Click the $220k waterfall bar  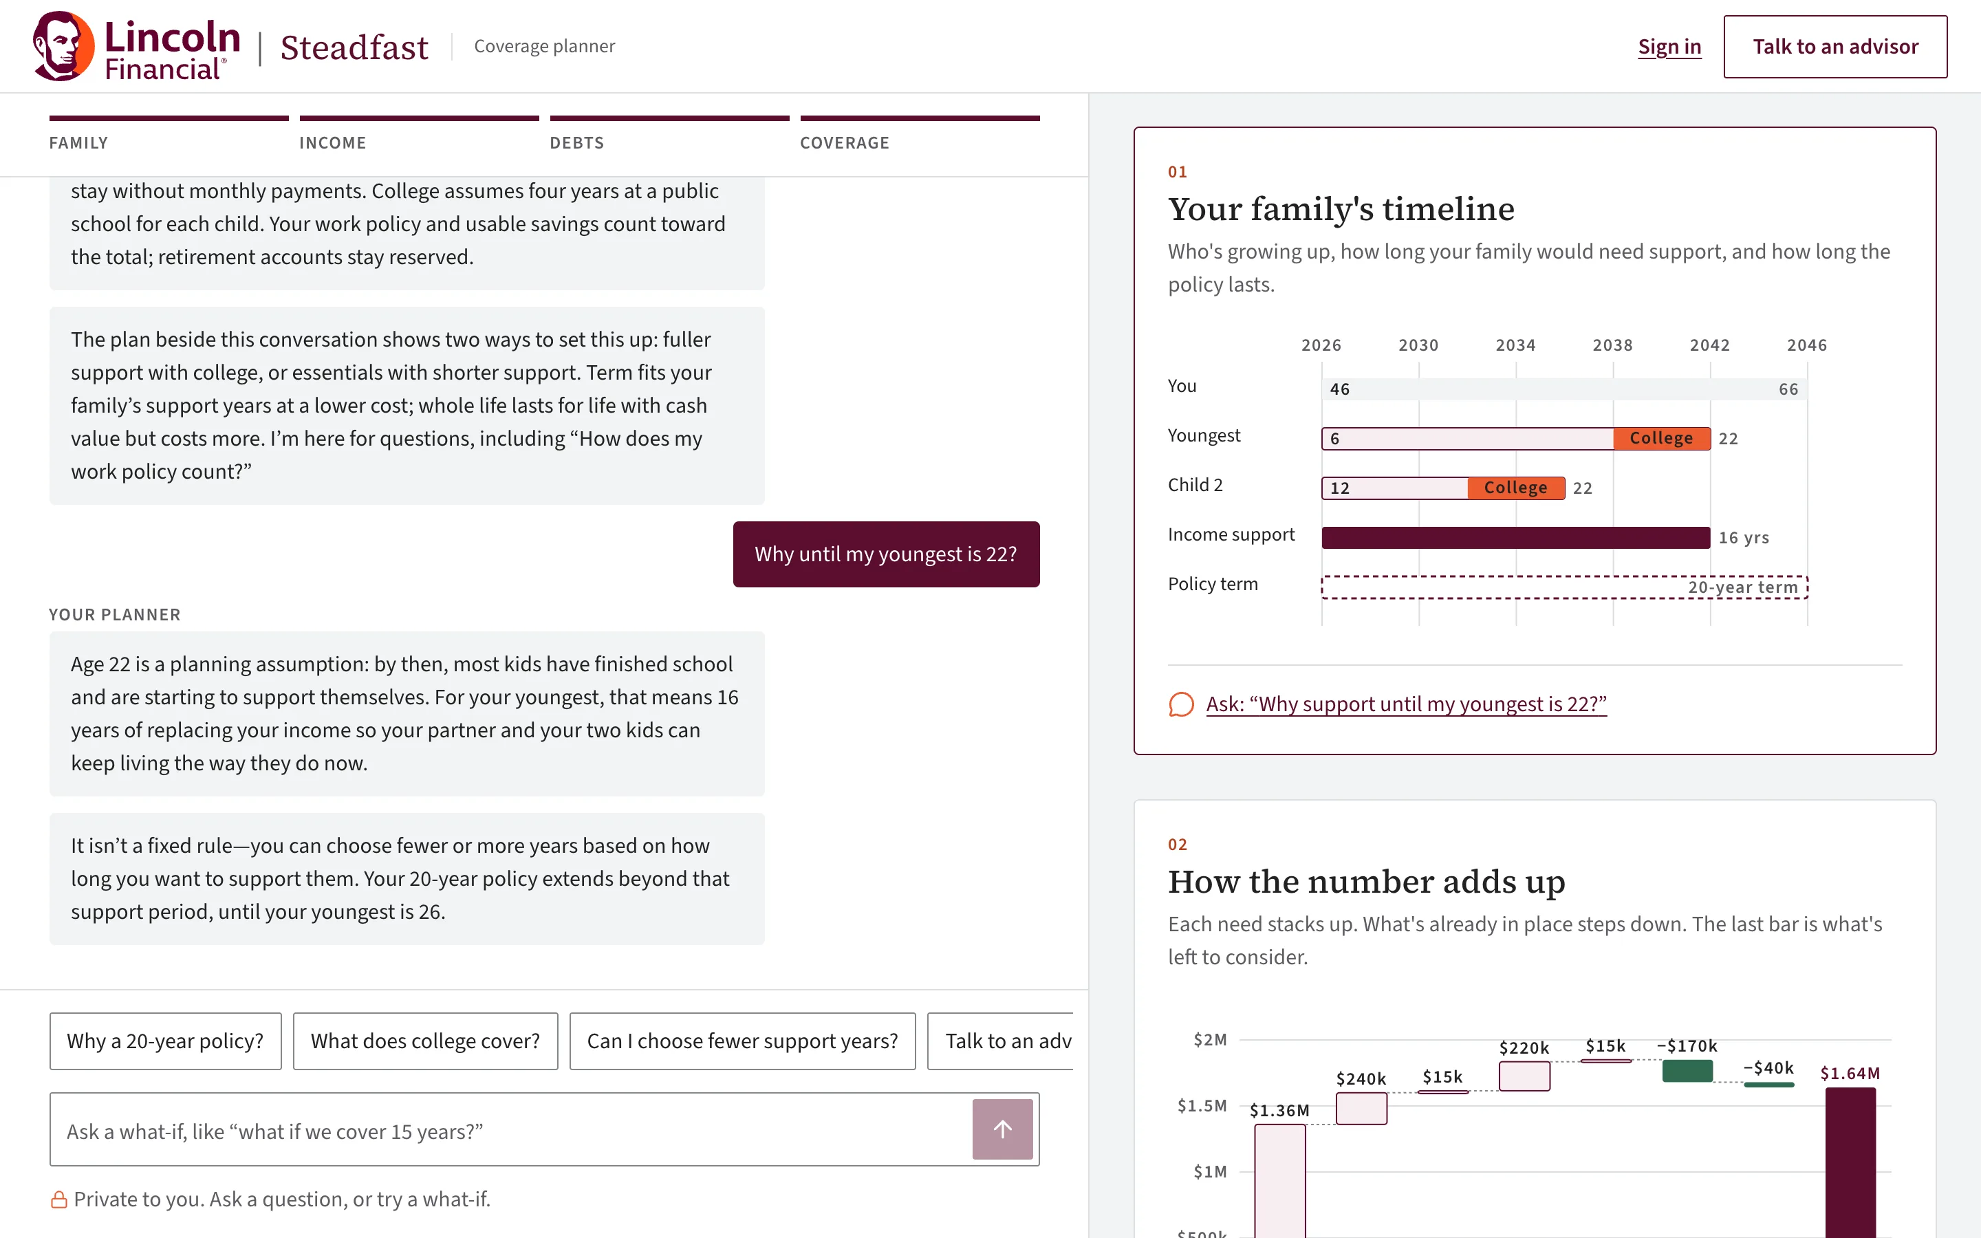(x=1524, y=1076)
